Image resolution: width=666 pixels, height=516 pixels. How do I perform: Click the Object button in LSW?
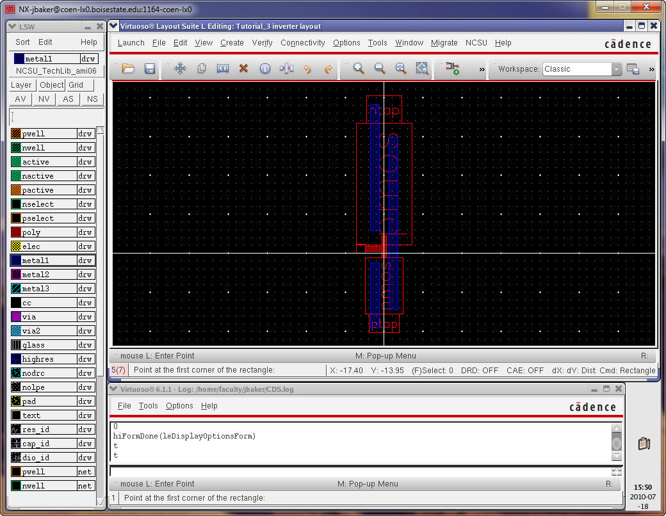[x=51, y=85]
